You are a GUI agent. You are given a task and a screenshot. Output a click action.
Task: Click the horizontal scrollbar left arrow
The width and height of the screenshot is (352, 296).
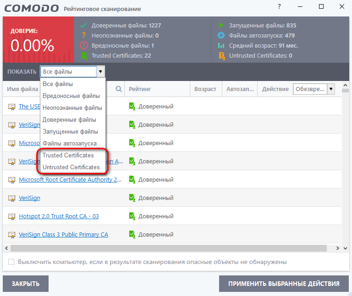pos(6,248)
